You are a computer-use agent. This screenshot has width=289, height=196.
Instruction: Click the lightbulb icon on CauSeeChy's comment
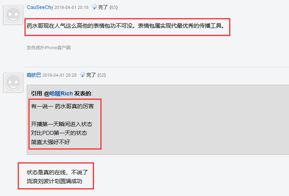(94, 7)
